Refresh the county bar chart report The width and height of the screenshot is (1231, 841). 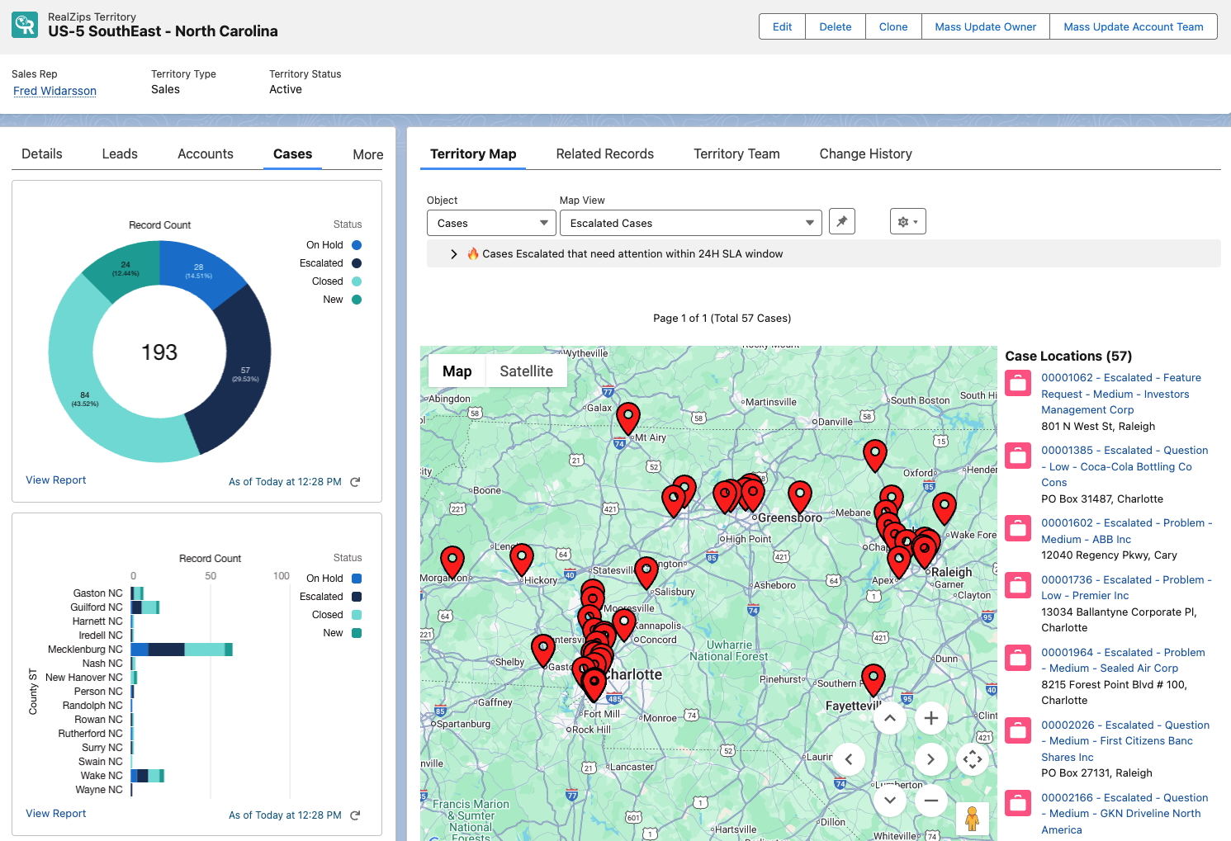tap(355, 815)
